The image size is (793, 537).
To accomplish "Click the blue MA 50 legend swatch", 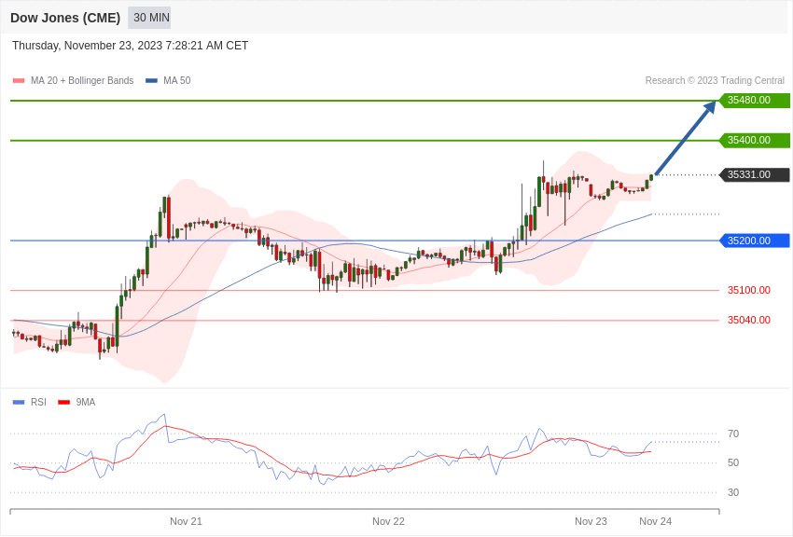I will click(x=151, y=81).
